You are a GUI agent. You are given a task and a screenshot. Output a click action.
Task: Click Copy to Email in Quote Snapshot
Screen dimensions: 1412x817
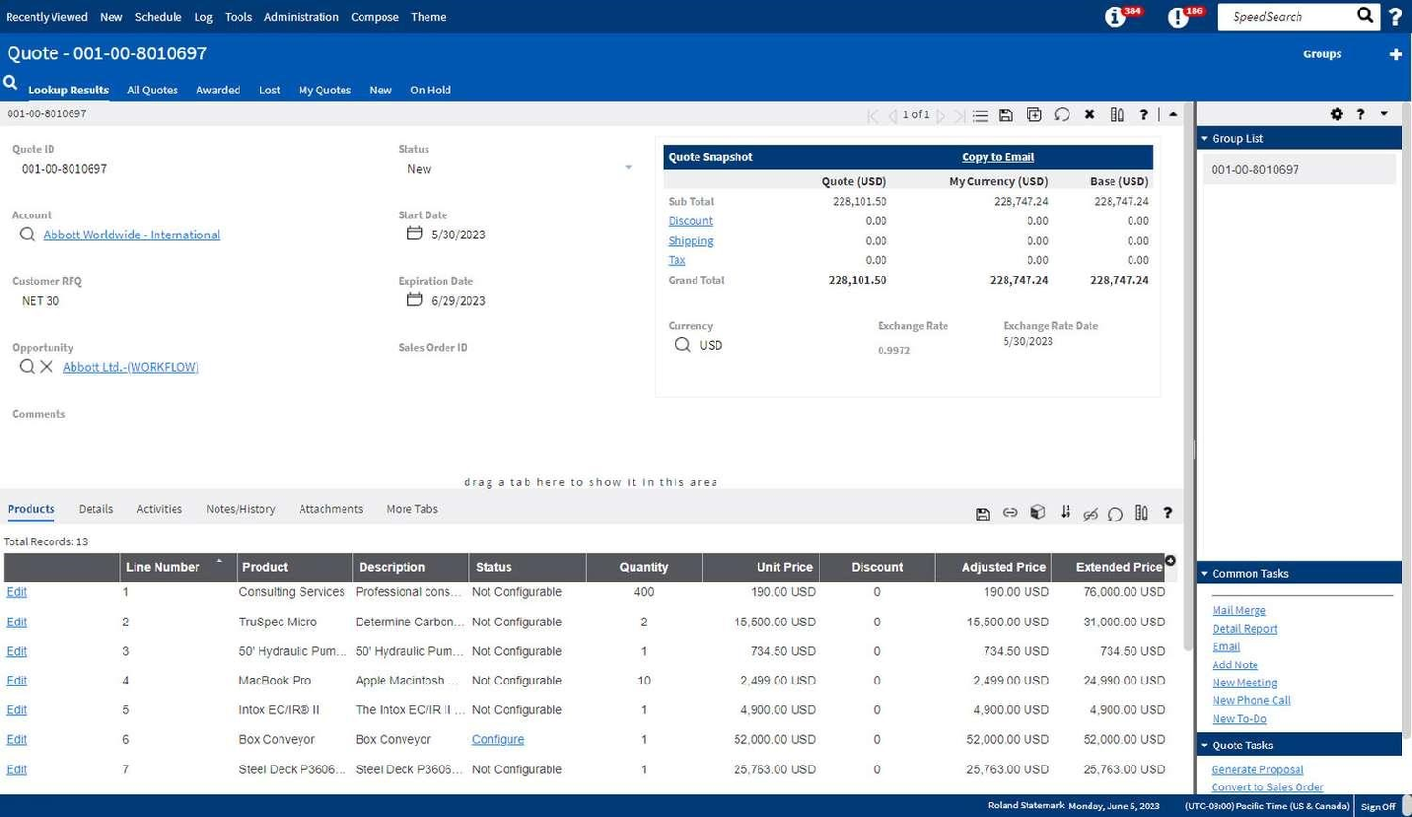[x=998, y=156]
